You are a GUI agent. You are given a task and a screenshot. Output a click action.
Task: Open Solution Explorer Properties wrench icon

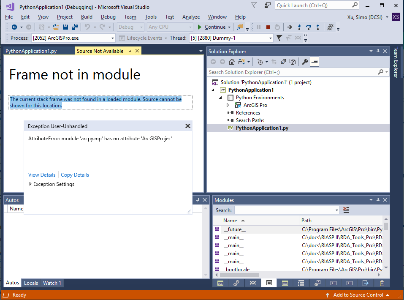coord(305,62)
